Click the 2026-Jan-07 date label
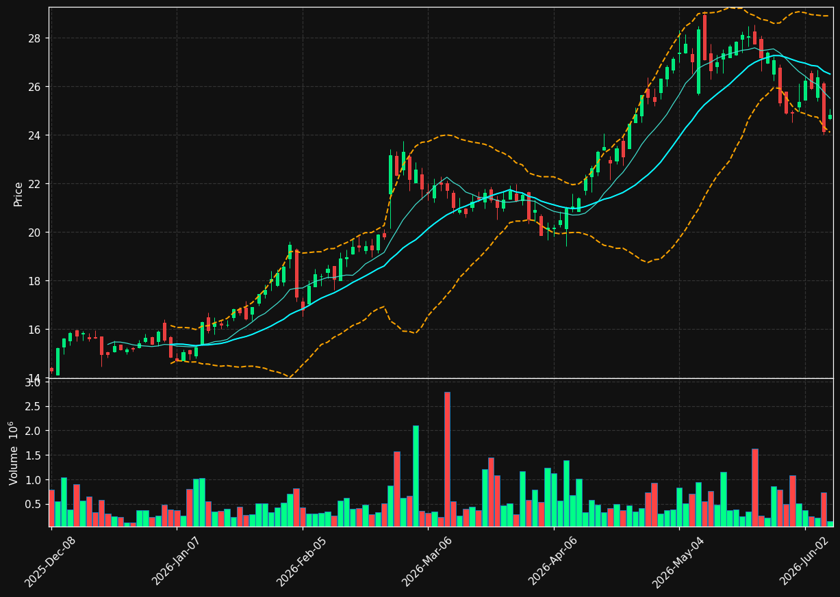Image resolution: width=840 pixels, height=597 pixels. (176, 561)
